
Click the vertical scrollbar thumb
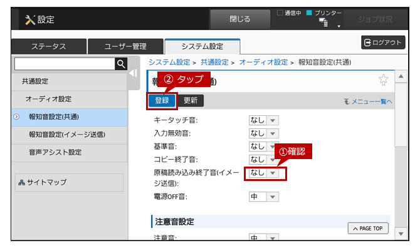tap(401, 115)
